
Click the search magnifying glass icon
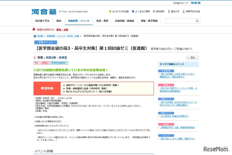(x=197, y=21)
